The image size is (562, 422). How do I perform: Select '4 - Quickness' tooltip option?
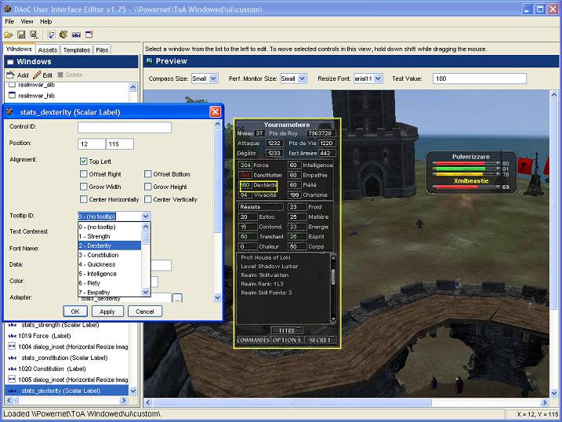(110, 264)
